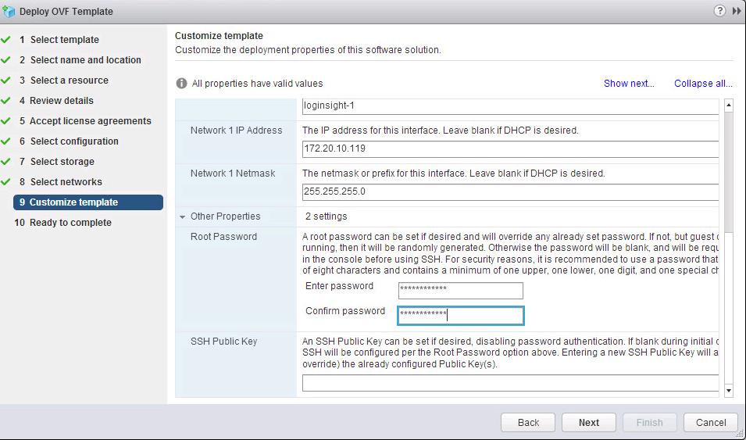
Task: Click Collapse all... link
Action: click(x=703, y=84)
